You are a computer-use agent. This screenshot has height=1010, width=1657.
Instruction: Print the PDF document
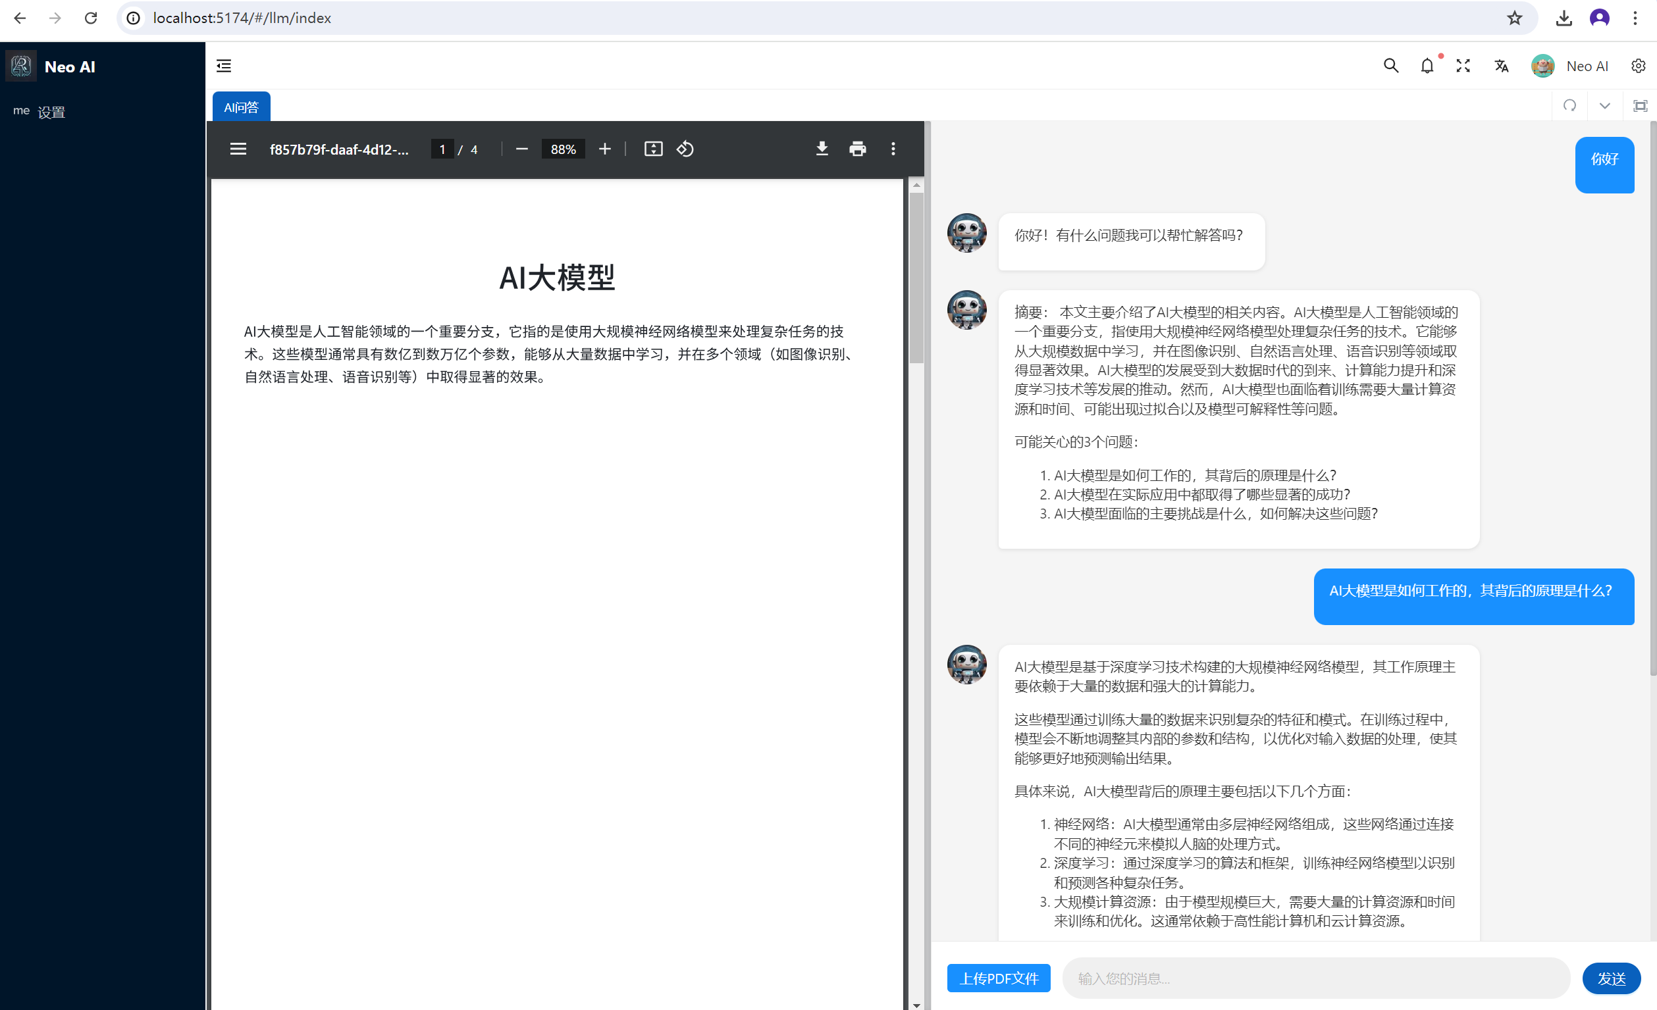click(x=857, y=149)
